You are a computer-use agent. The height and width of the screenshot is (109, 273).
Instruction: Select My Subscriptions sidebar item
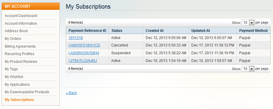tap(19, 100)
